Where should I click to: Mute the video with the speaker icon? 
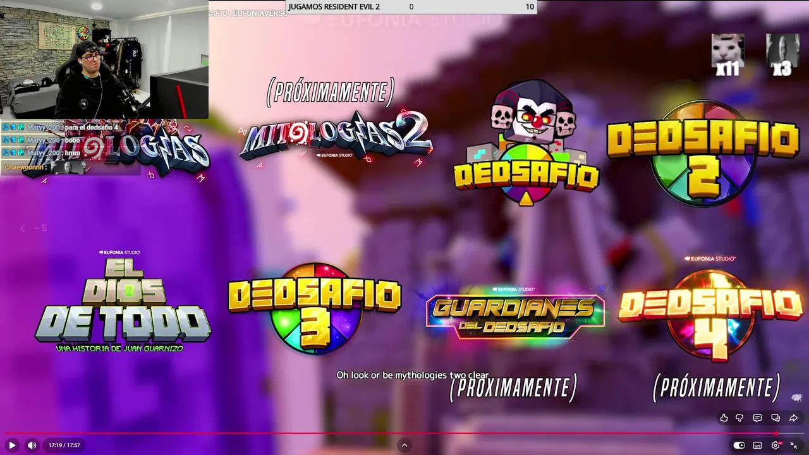coord(32,445)
